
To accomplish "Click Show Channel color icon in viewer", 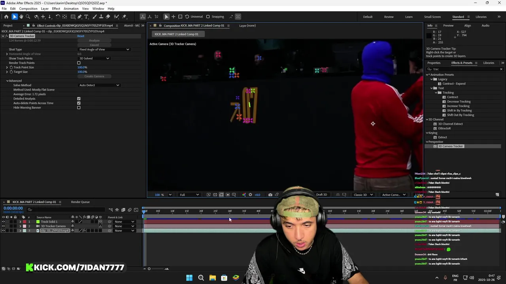I will coord(244,195).
